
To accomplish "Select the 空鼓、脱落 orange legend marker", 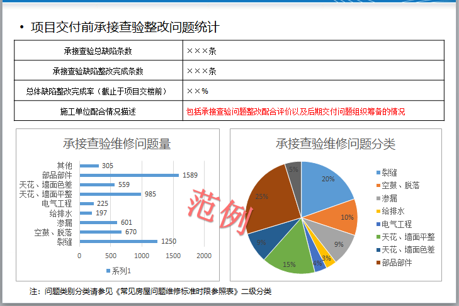I will tap(378, 185).
